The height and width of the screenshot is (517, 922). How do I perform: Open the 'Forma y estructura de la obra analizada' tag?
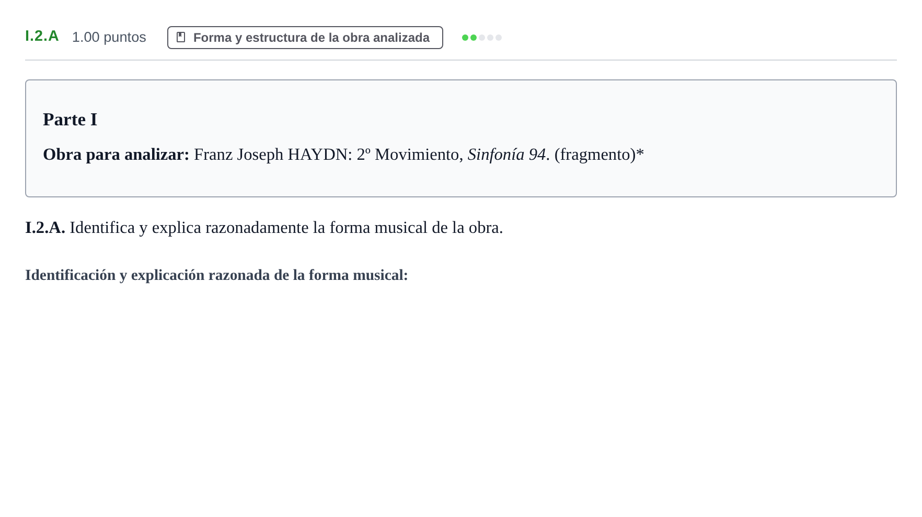305,38
